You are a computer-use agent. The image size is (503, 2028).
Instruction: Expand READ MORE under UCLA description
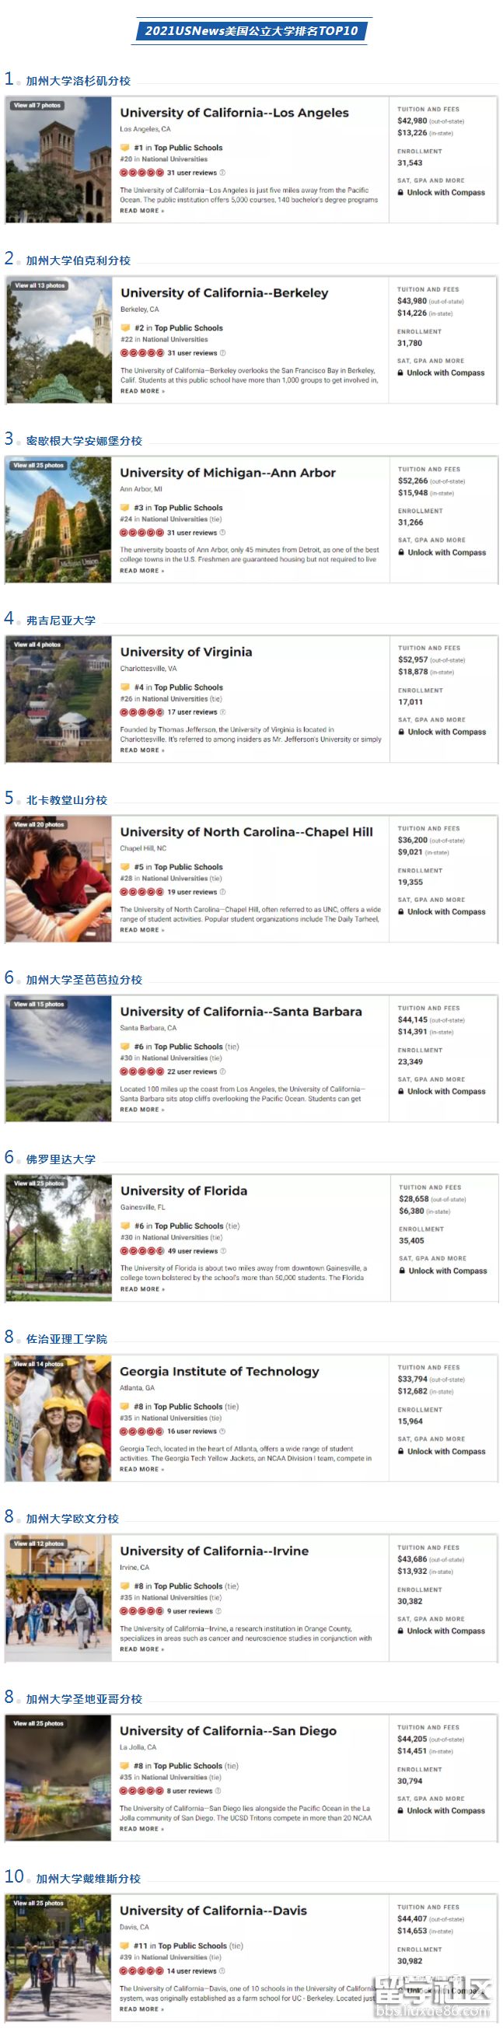(x=141, y=210)
